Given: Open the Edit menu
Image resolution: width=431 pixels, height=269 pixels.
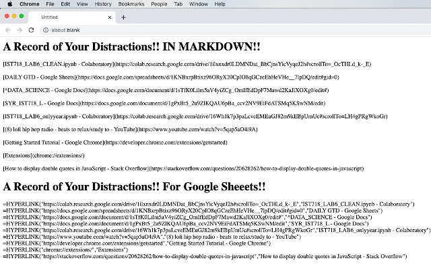Looking at the screenshot, I should [65, 4].
